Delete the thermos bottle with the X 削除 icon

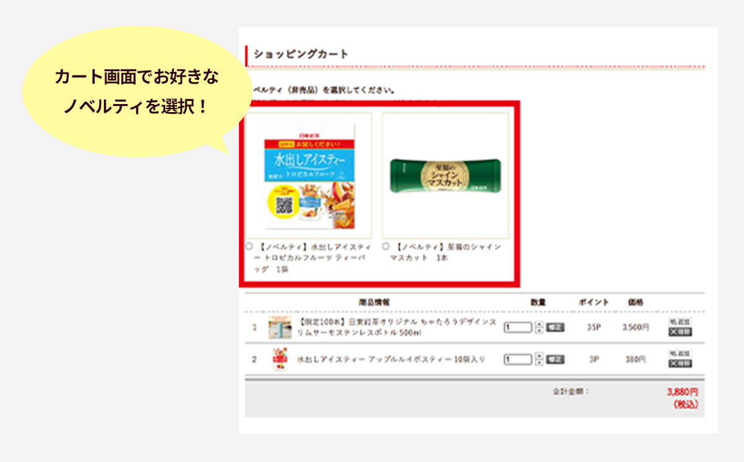pyautogui.click(x=680, y=332)
